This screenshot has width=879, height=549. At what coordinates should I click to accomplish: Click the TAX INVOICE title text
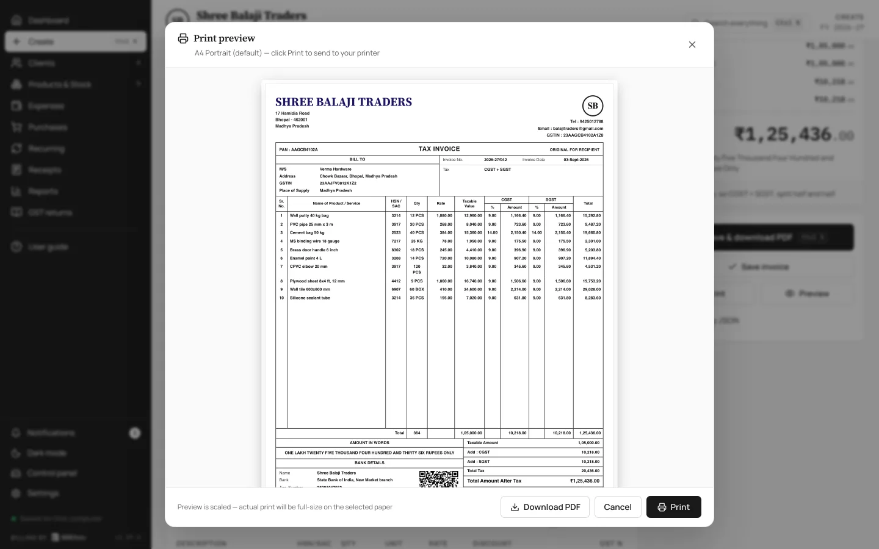[x=439, y=149]
